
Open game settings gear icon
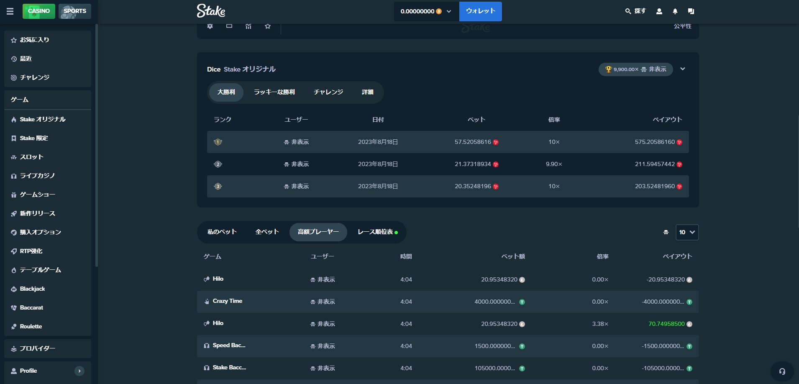click(x=210, y=26)
